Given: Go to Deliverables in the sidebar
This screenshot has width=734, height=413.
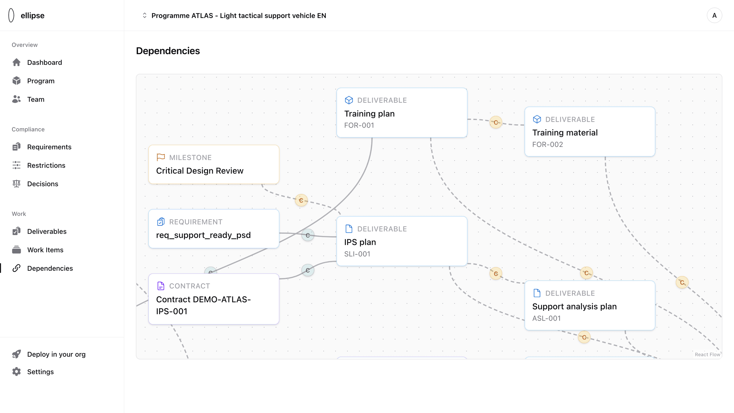Looking at the screenshot, I should click(x=46, y=232).
